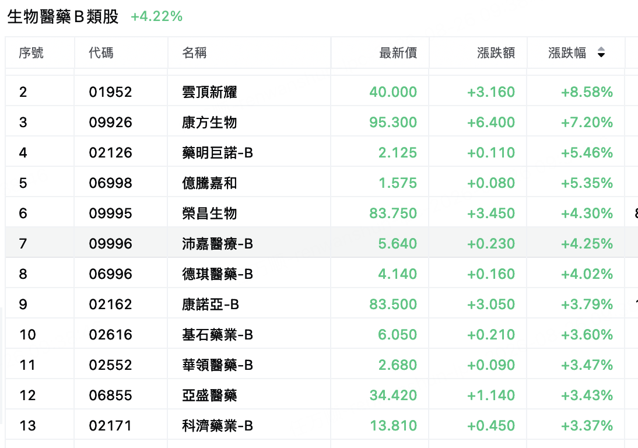Click change amount +0.110

tap(491, 153)
